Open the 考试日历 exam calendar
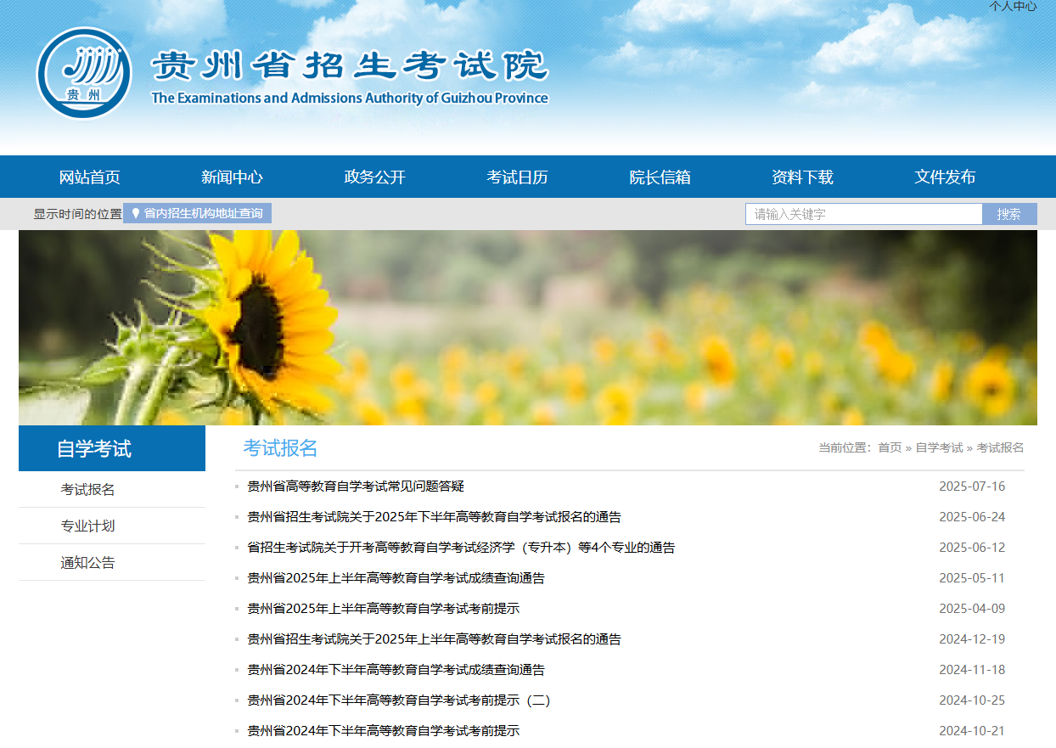The image size is (1056, 748). point(517,177)
